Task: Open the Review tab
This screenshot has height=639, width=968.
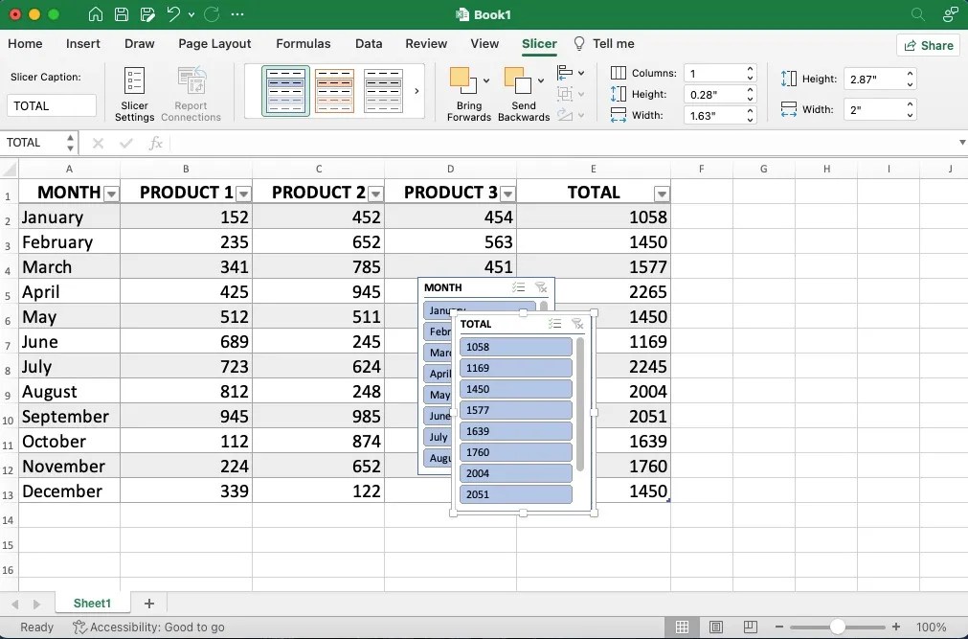Action: (425, 44)
